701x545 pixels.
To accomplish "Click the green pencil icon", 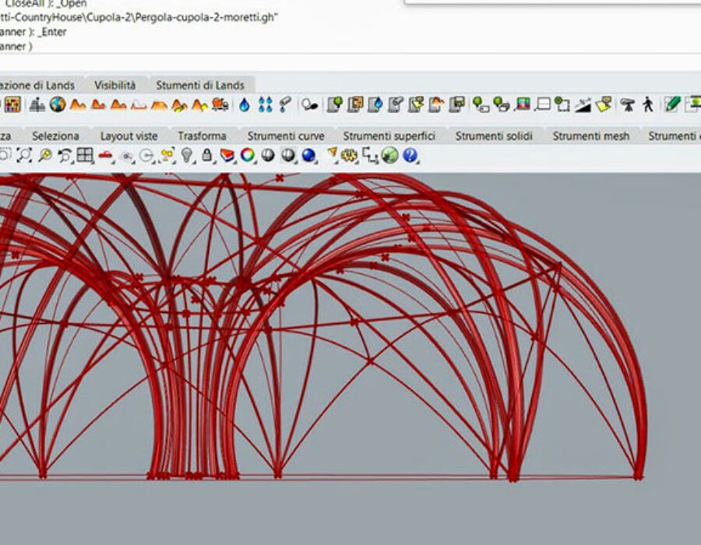I will [672, 104].
